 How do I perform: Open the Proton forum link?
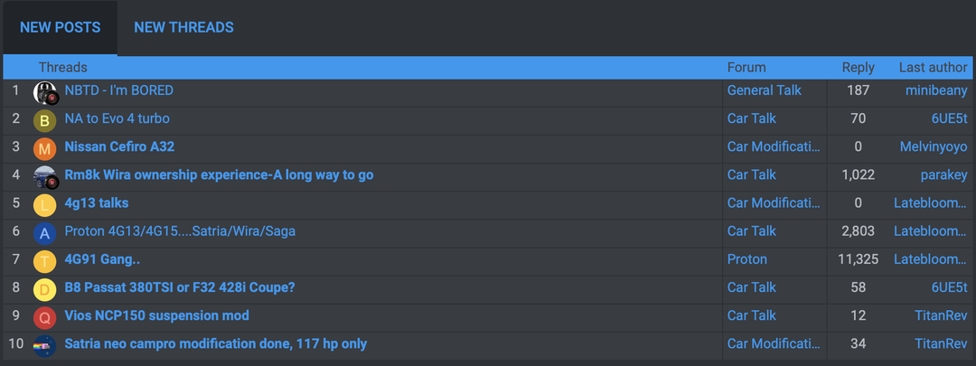pyautogui.click(x=747, y=259)
